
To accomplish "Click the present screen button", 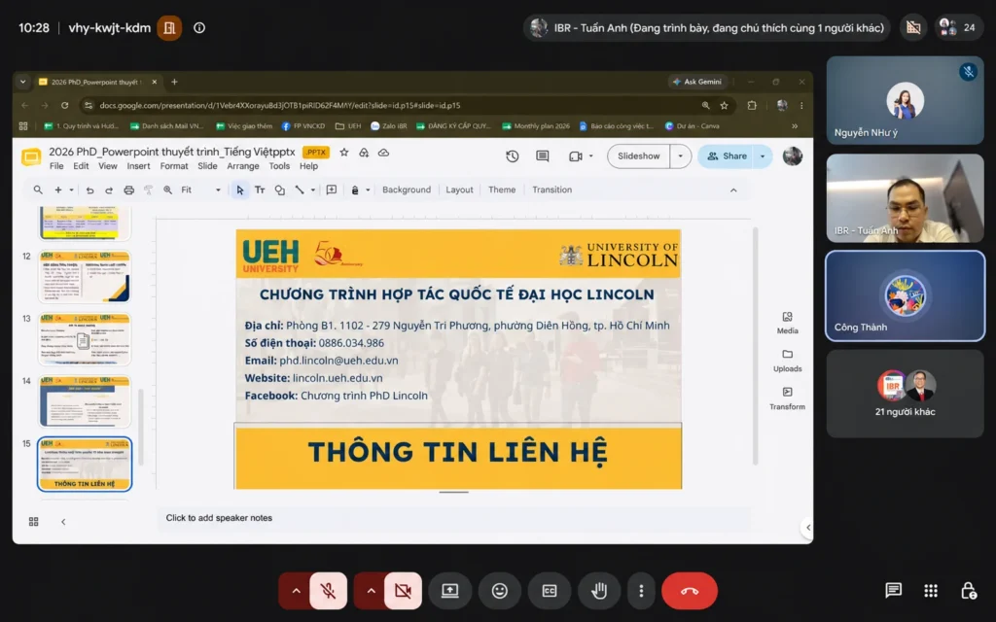I will point(449,591).
